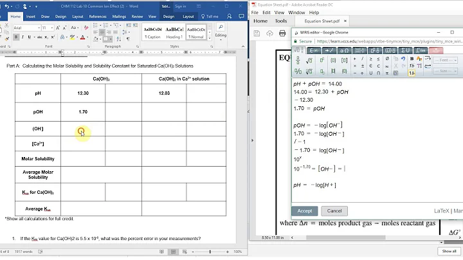Click the Text Highlight Color swatch
463x260 pixels.
pyautogui.click(x=72, y=37)
